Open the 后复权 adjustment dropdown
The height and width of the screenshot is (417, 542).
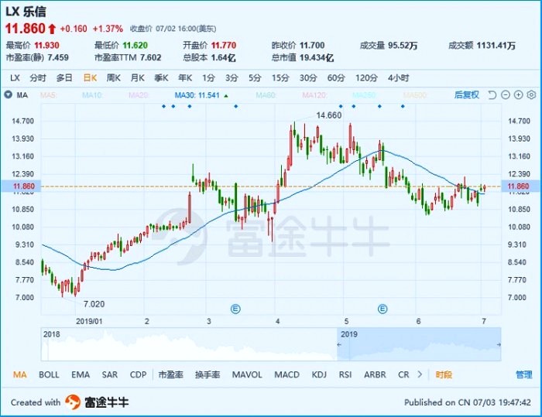click(467, 95)
